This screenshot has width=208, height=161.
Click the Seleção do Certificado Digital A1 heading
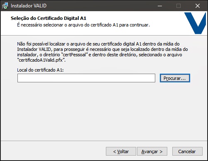pyautogui.click(x=49, y=18)
